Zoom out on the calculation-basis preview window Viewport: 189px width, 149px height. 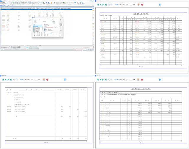(17, 80)
